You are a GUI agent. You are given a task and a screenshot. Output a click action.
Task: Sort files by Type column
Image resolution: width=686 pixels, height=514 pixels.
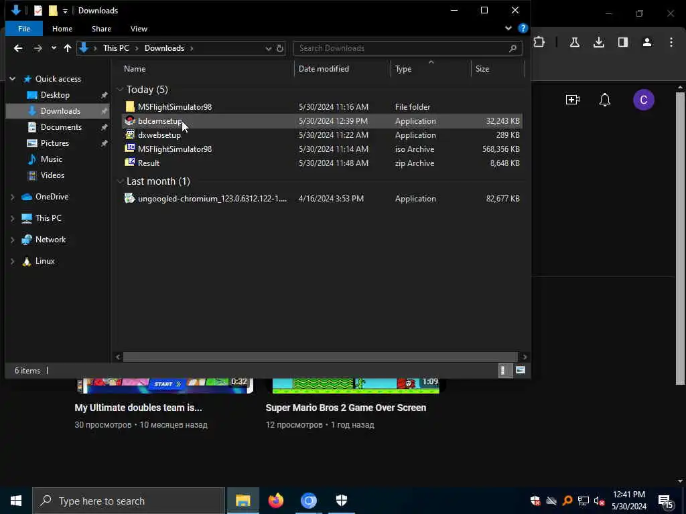pos(403,69)
